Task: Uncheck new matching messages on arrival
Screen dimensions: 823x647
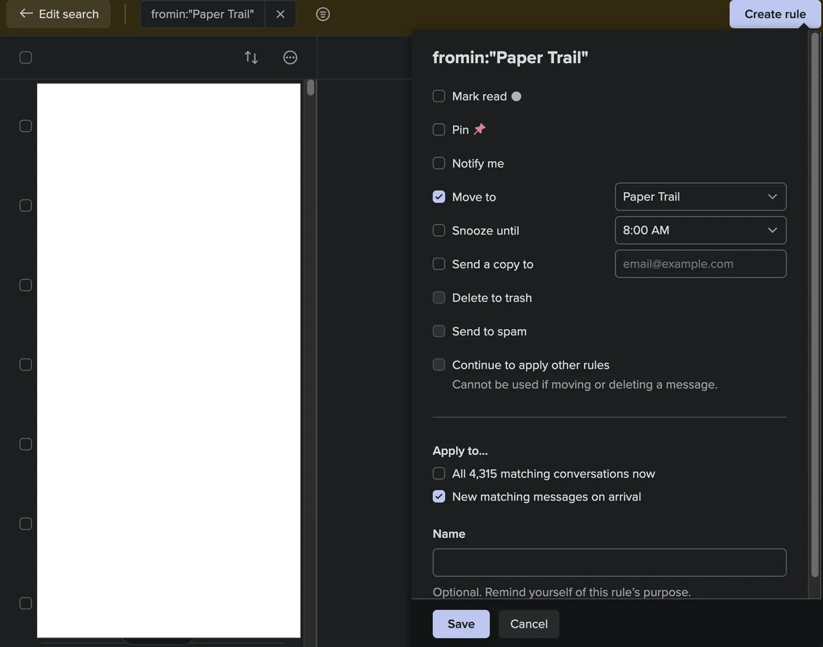Action: pos(439,496)
